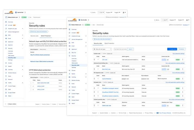
Task: Click Return to old dashboard in front window
Action: pyautogui.click(x=176, y=25)
